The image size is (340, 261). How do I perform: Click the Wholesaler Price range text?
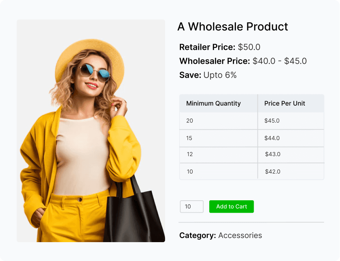point(243,61)
